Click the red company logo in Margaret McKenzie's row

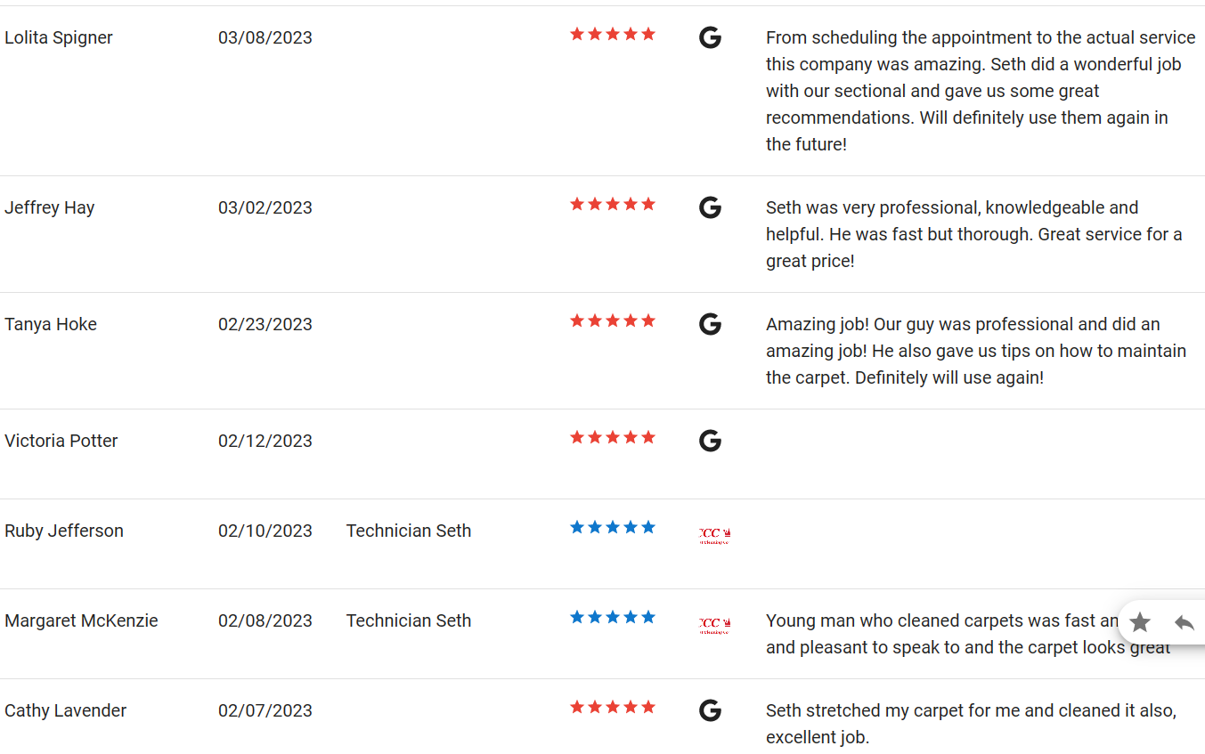(715, 625)
